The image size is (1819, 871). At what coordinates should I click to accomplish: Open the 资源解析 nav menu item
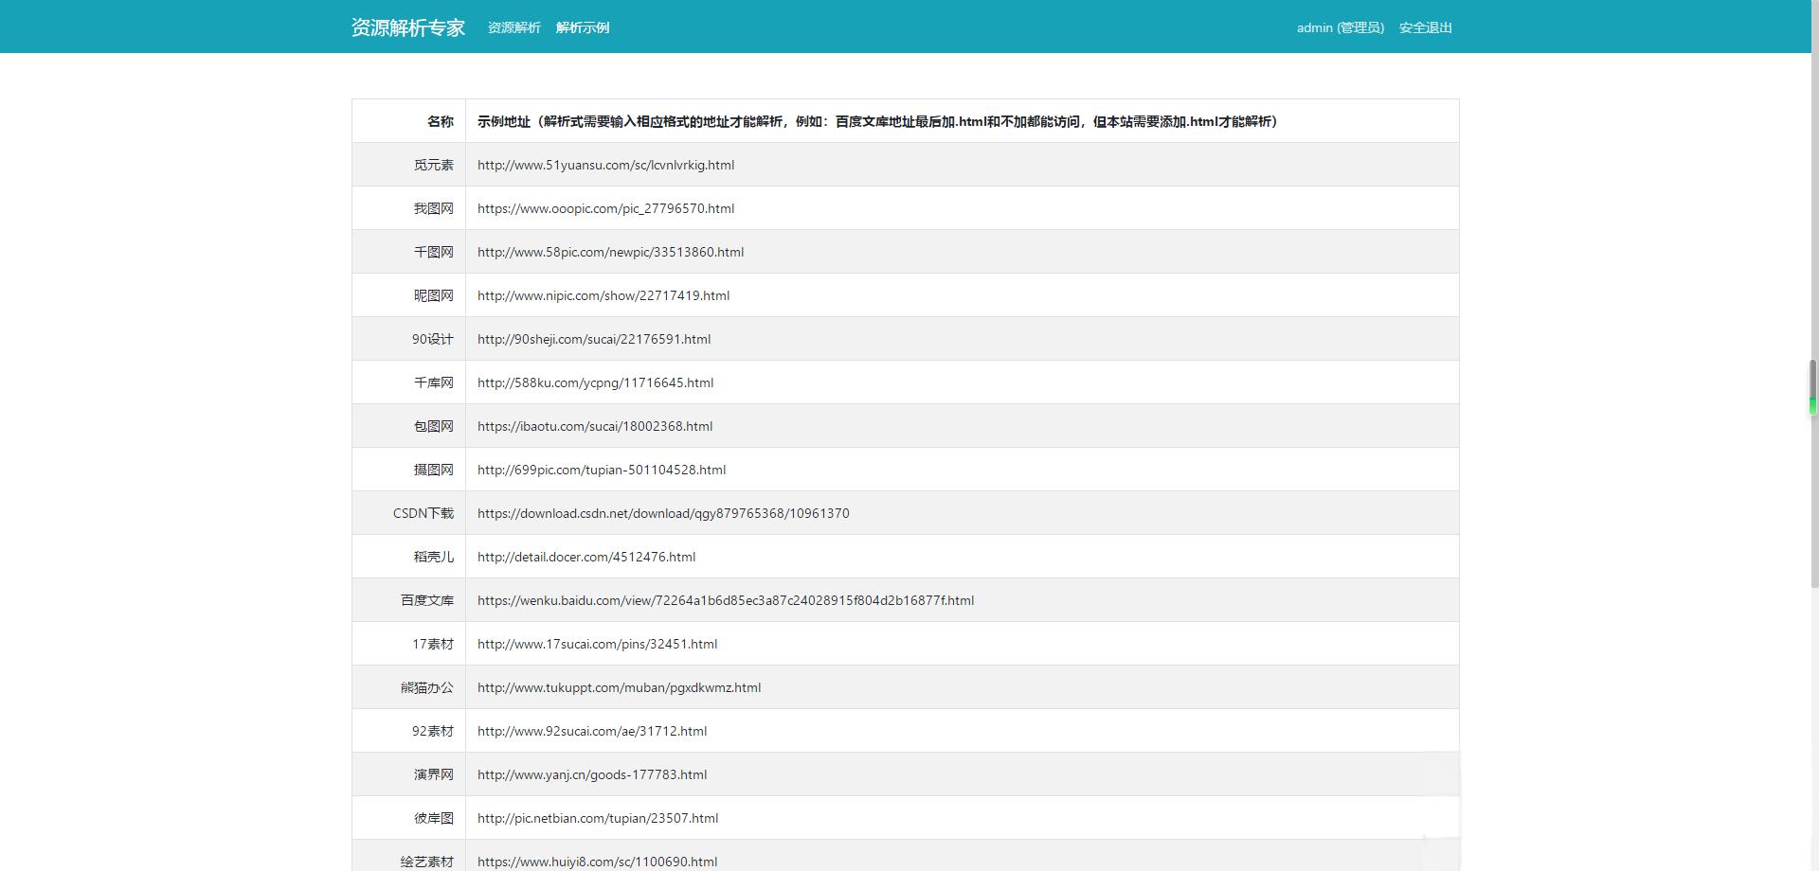coord(513,27)
